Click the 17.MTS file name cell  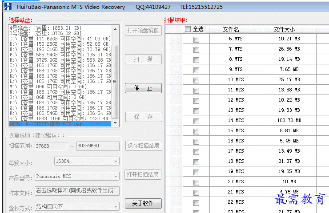coord(236,151)
